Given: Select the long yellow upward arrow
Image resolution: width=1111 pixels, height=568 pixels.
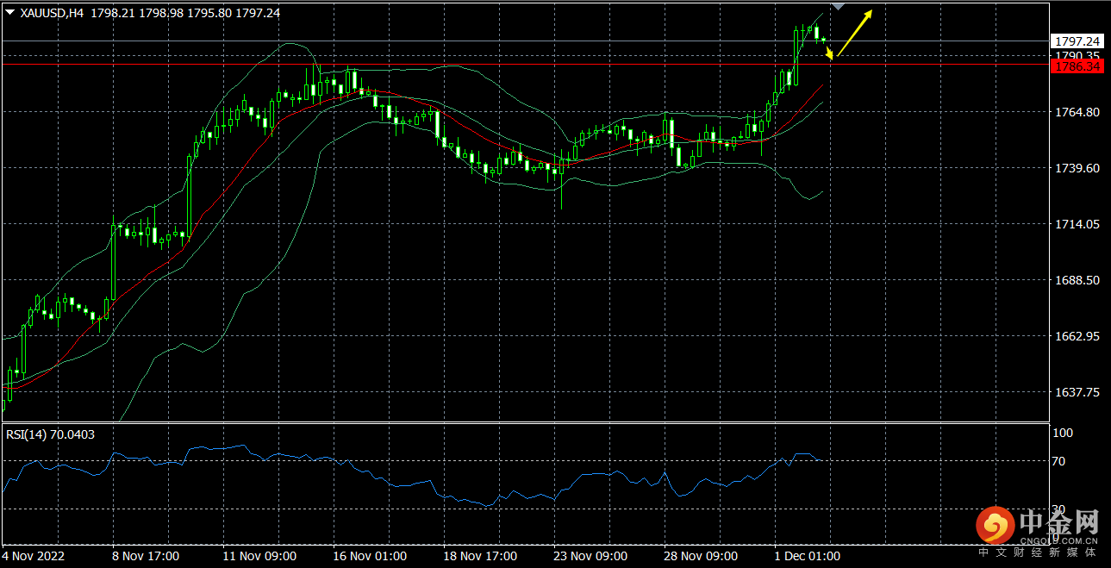Looking at the screenshot, I should pos(855,33).
